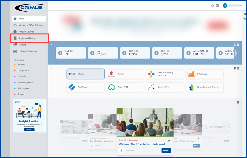
Task: Open the mail envelope icon
Action: tap(217, 6)
